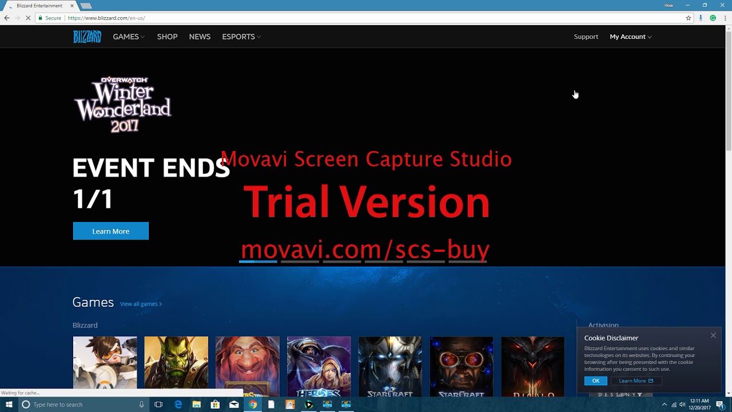Click the Overwatch Winter Wonderland 2017 logo

pos(122,104)
